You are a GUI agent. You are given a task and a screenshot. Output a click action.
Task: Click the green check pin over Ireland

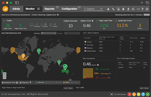pyautogui.click(x=39, y=51)
